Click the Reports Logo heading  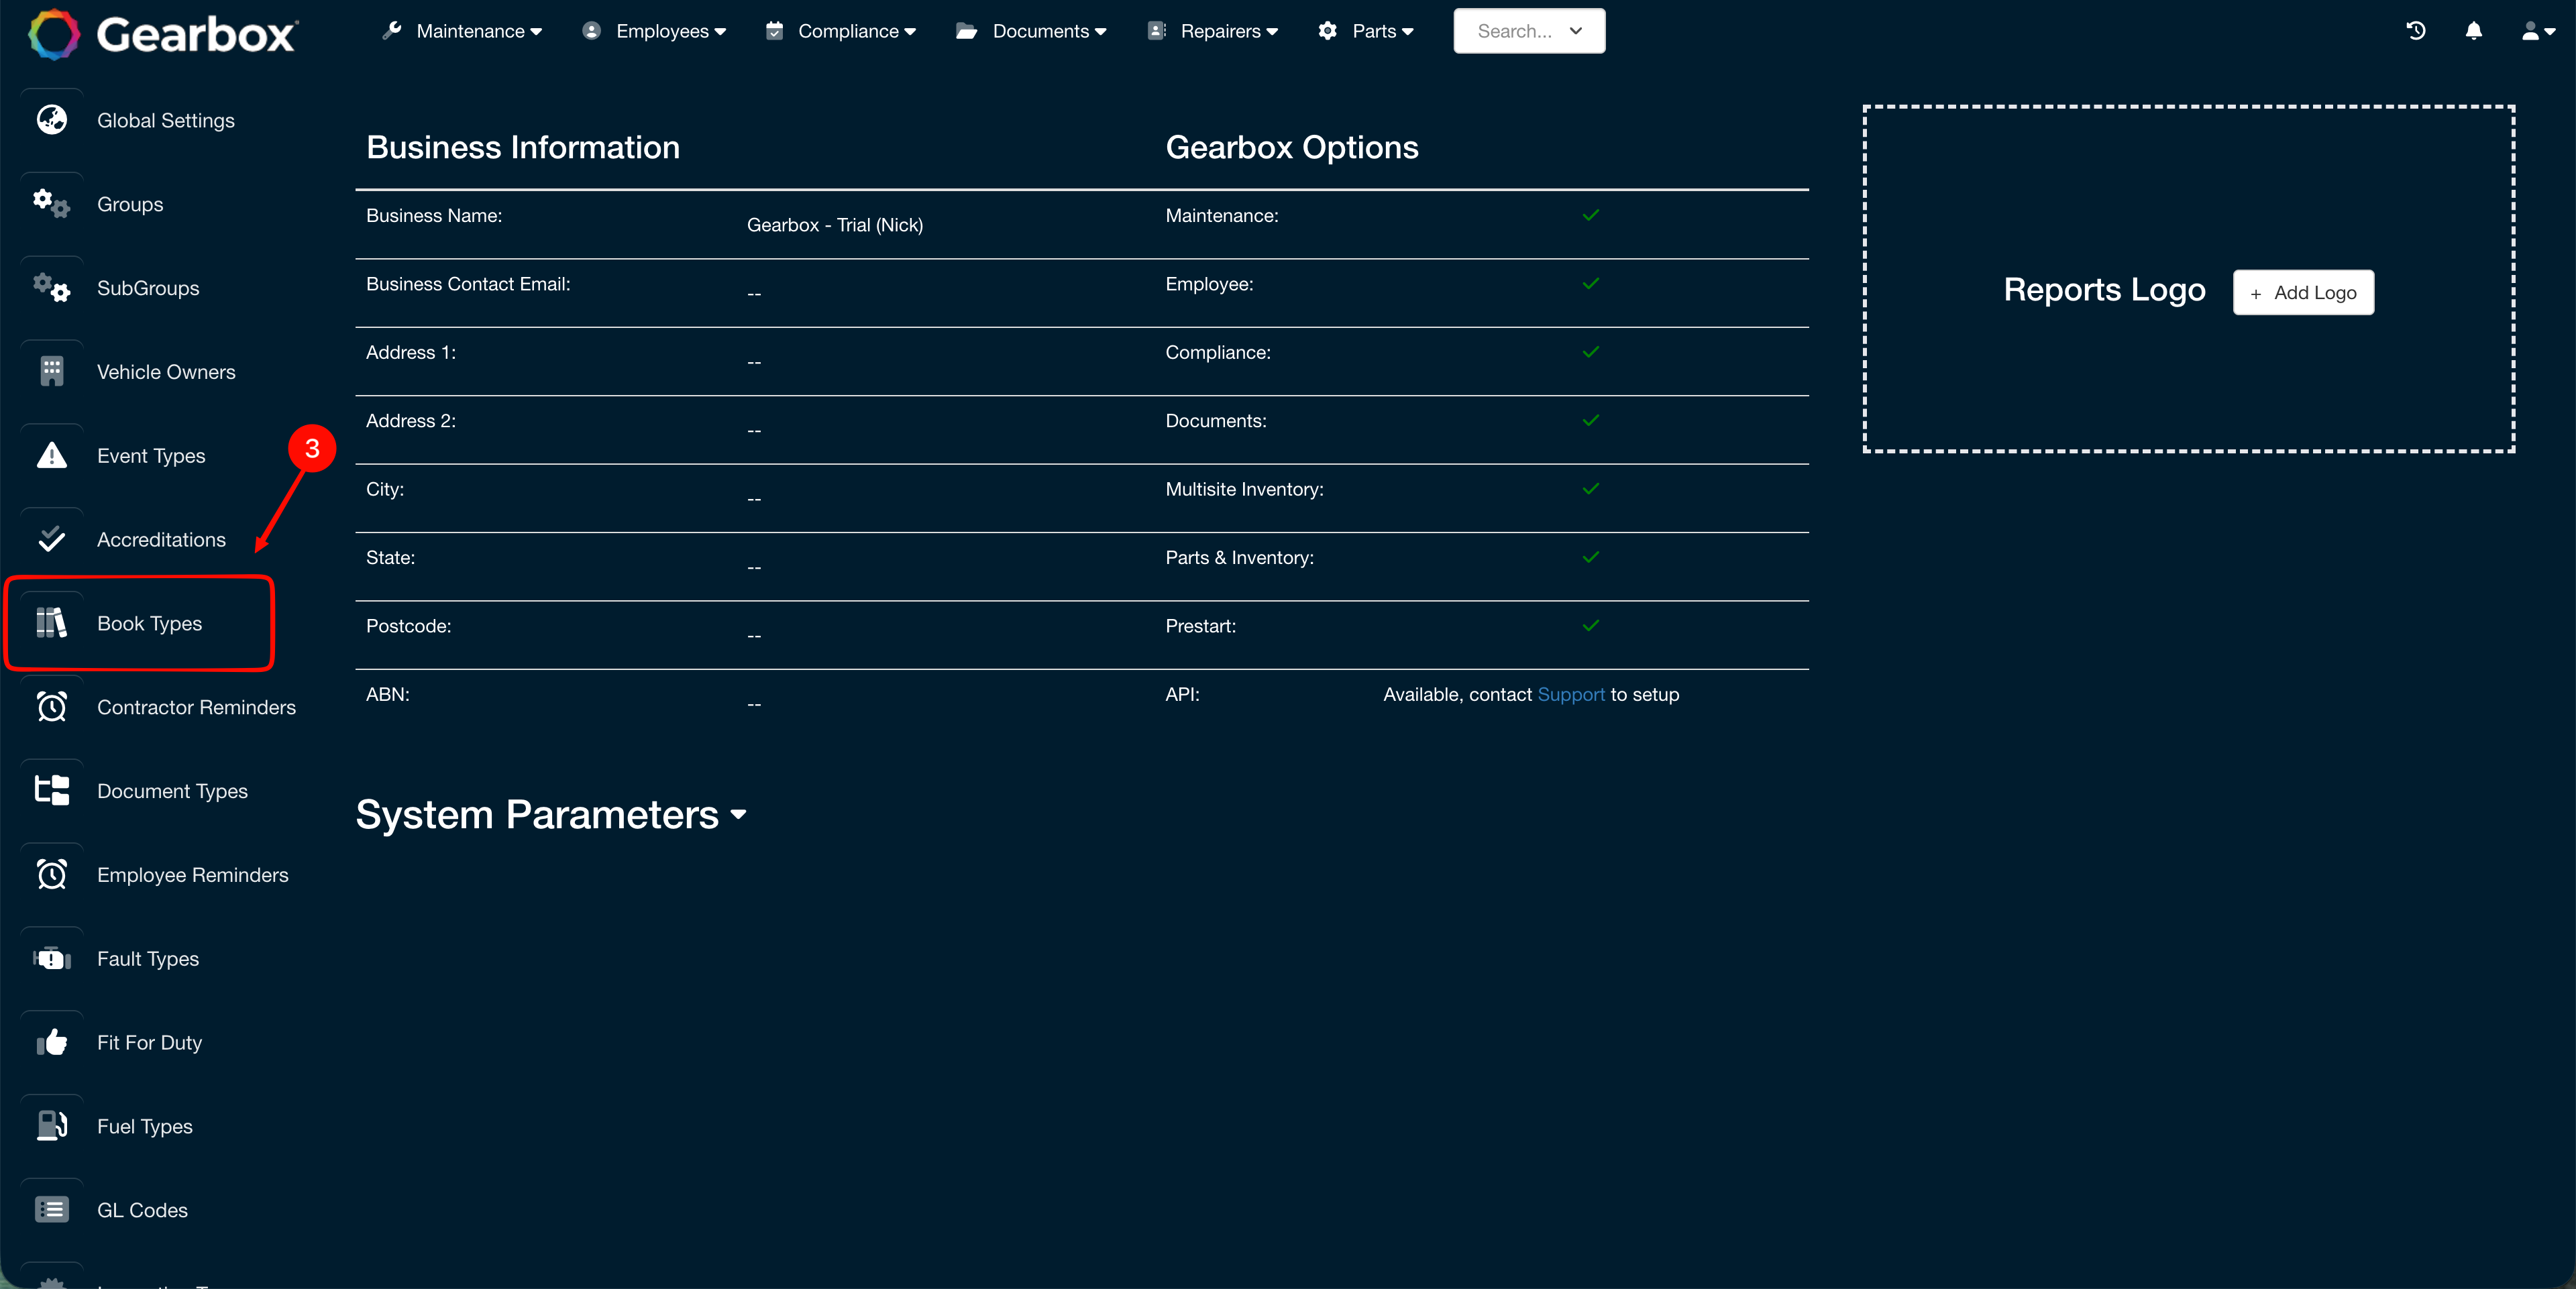(x=2105, y=290)
